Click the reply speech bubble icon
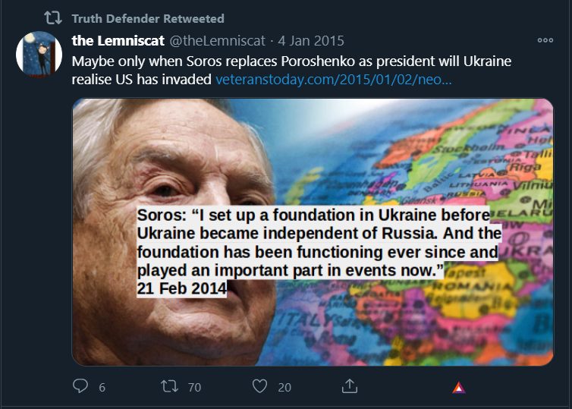This screenshot has height=409, width=572. [x=80, y=386]
